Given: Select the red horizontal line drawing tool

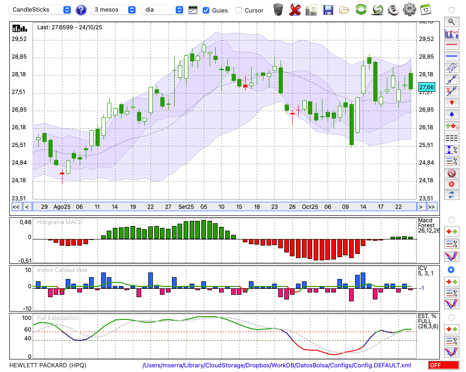Looking at the screenshot, I should (x=451, y=45).
